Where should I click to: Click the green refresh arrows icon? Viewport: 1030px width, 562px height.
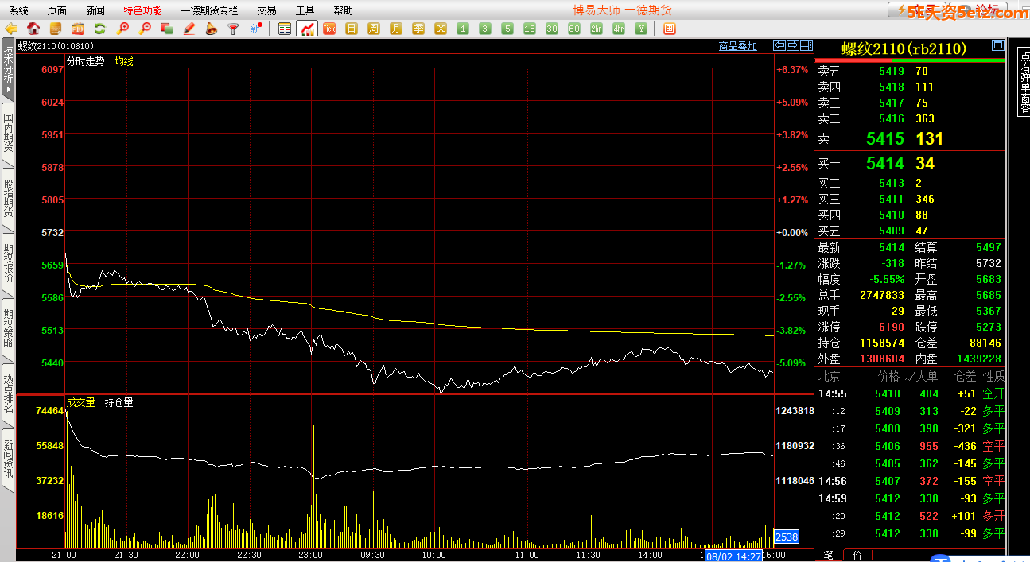pyautogui.click(x=100, y=29)
